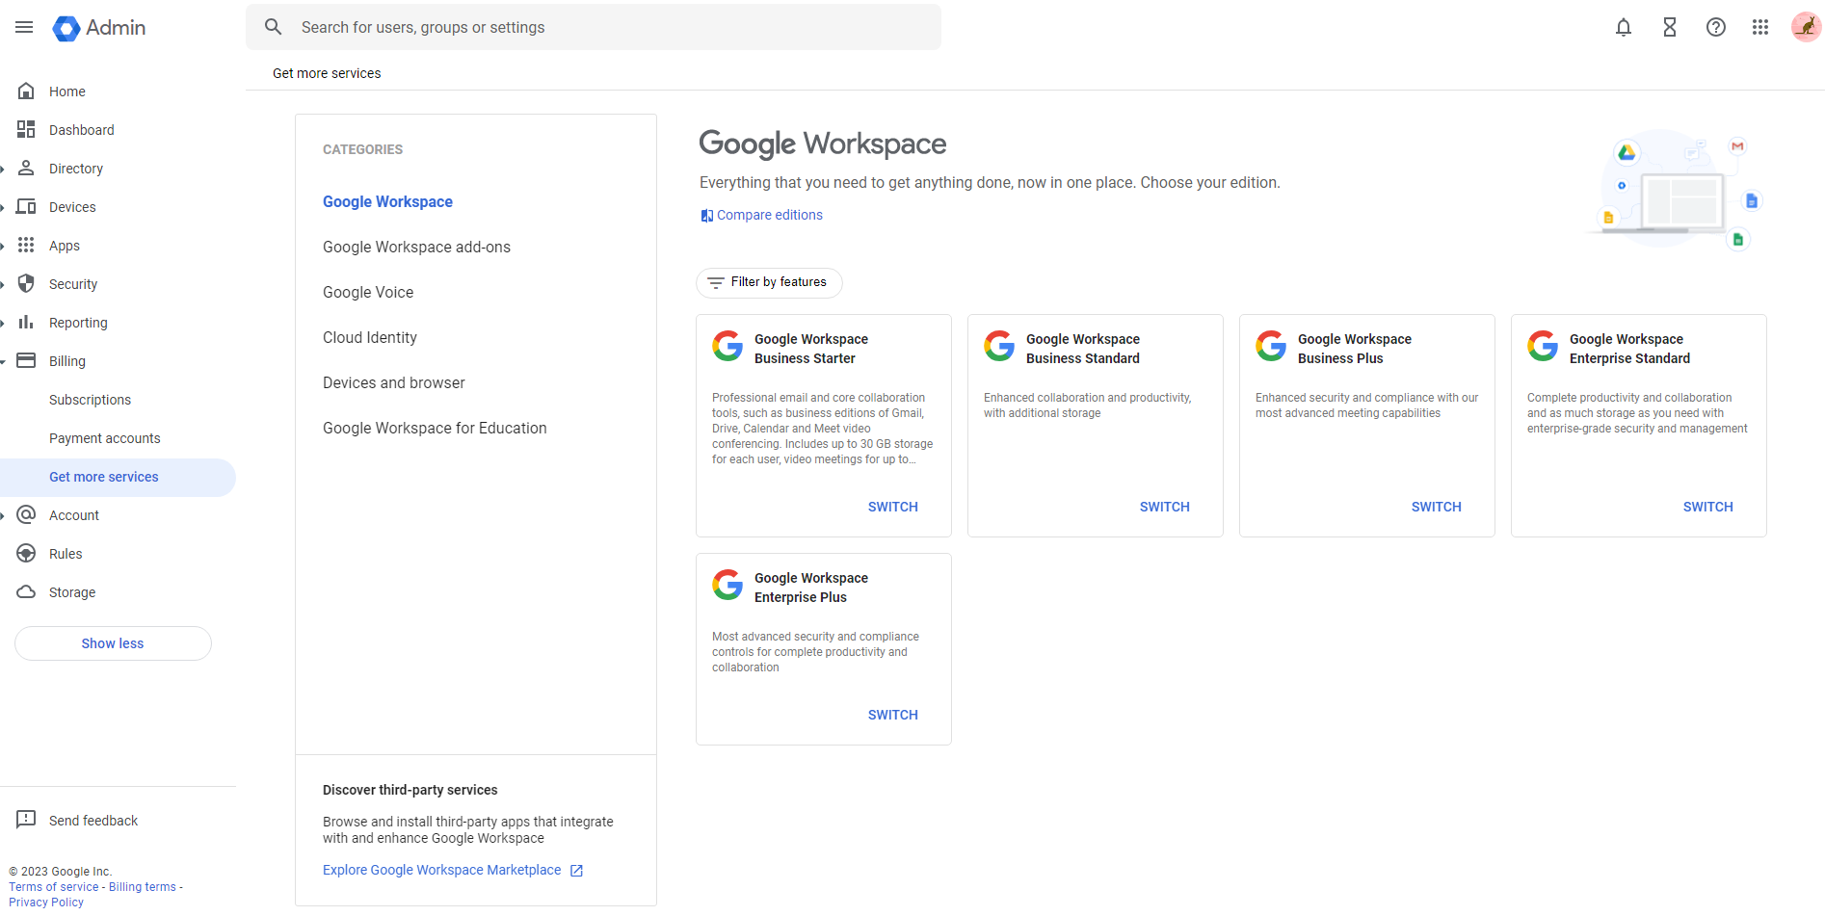
Task: Open Payment accounts under Billing
Action: (104, 438)
